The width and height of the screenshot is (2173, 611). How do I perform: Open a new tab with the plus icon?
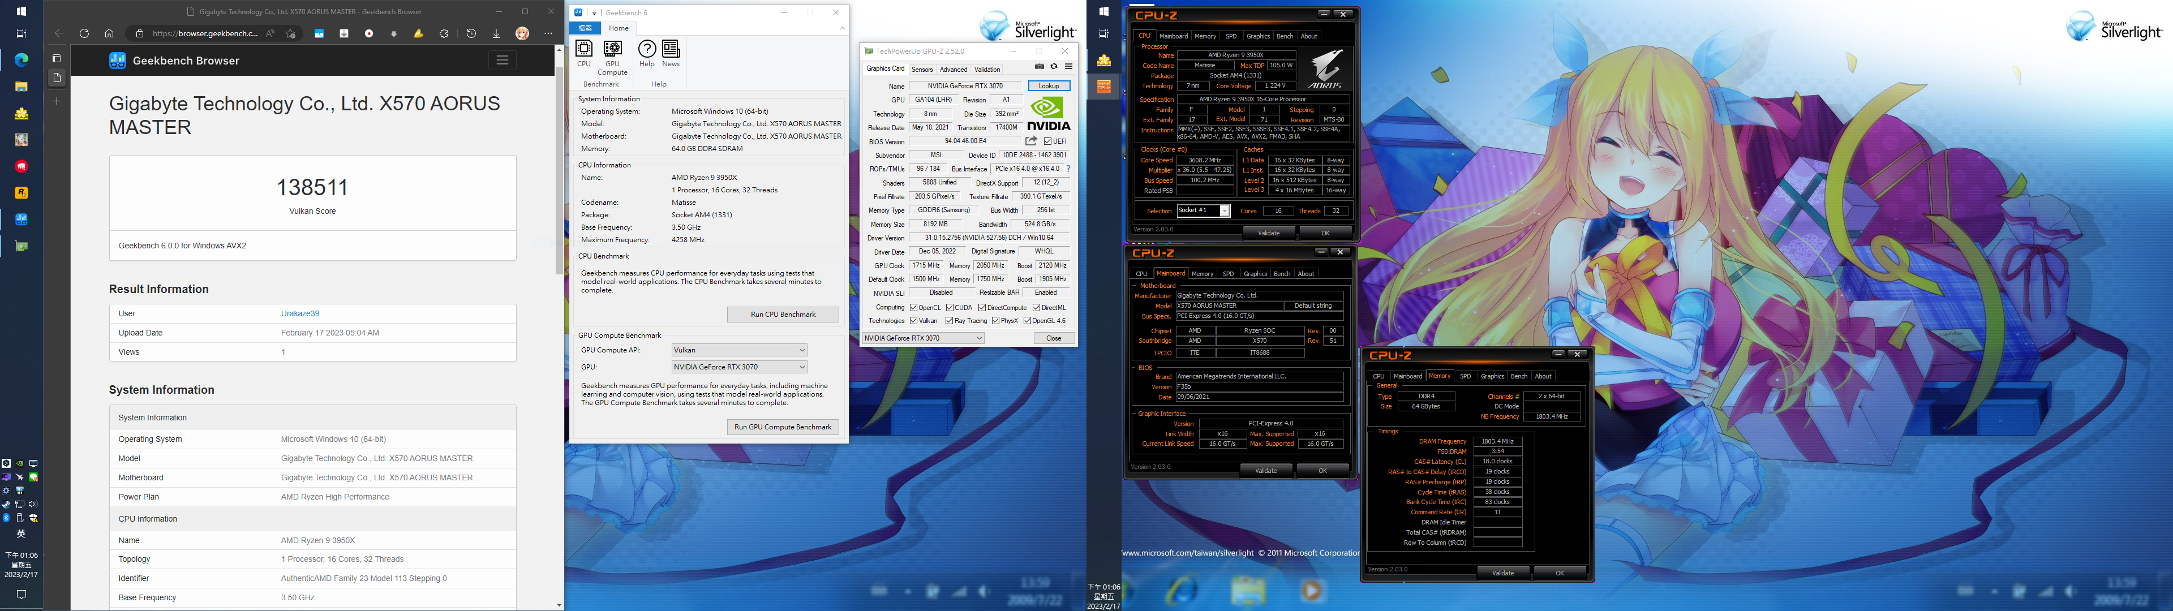[57, 101]
